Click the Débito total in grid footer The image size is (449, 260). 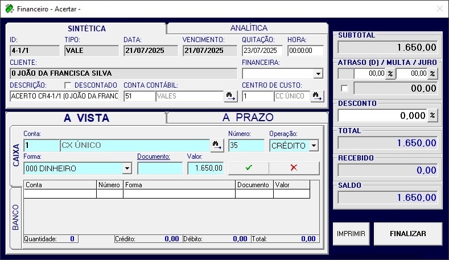click(216, 239)
